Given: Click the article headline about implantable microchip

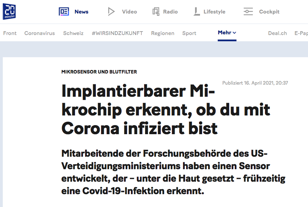Looking at the screenshot, I should (x=166, y=110).
